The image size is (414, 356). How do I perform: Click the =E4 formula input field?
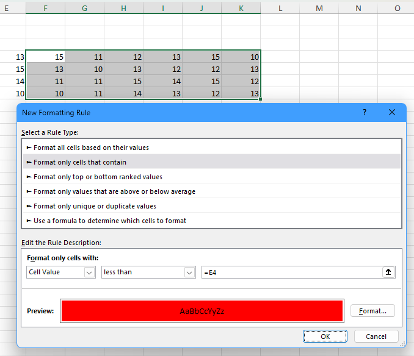(x=292, y=272)
